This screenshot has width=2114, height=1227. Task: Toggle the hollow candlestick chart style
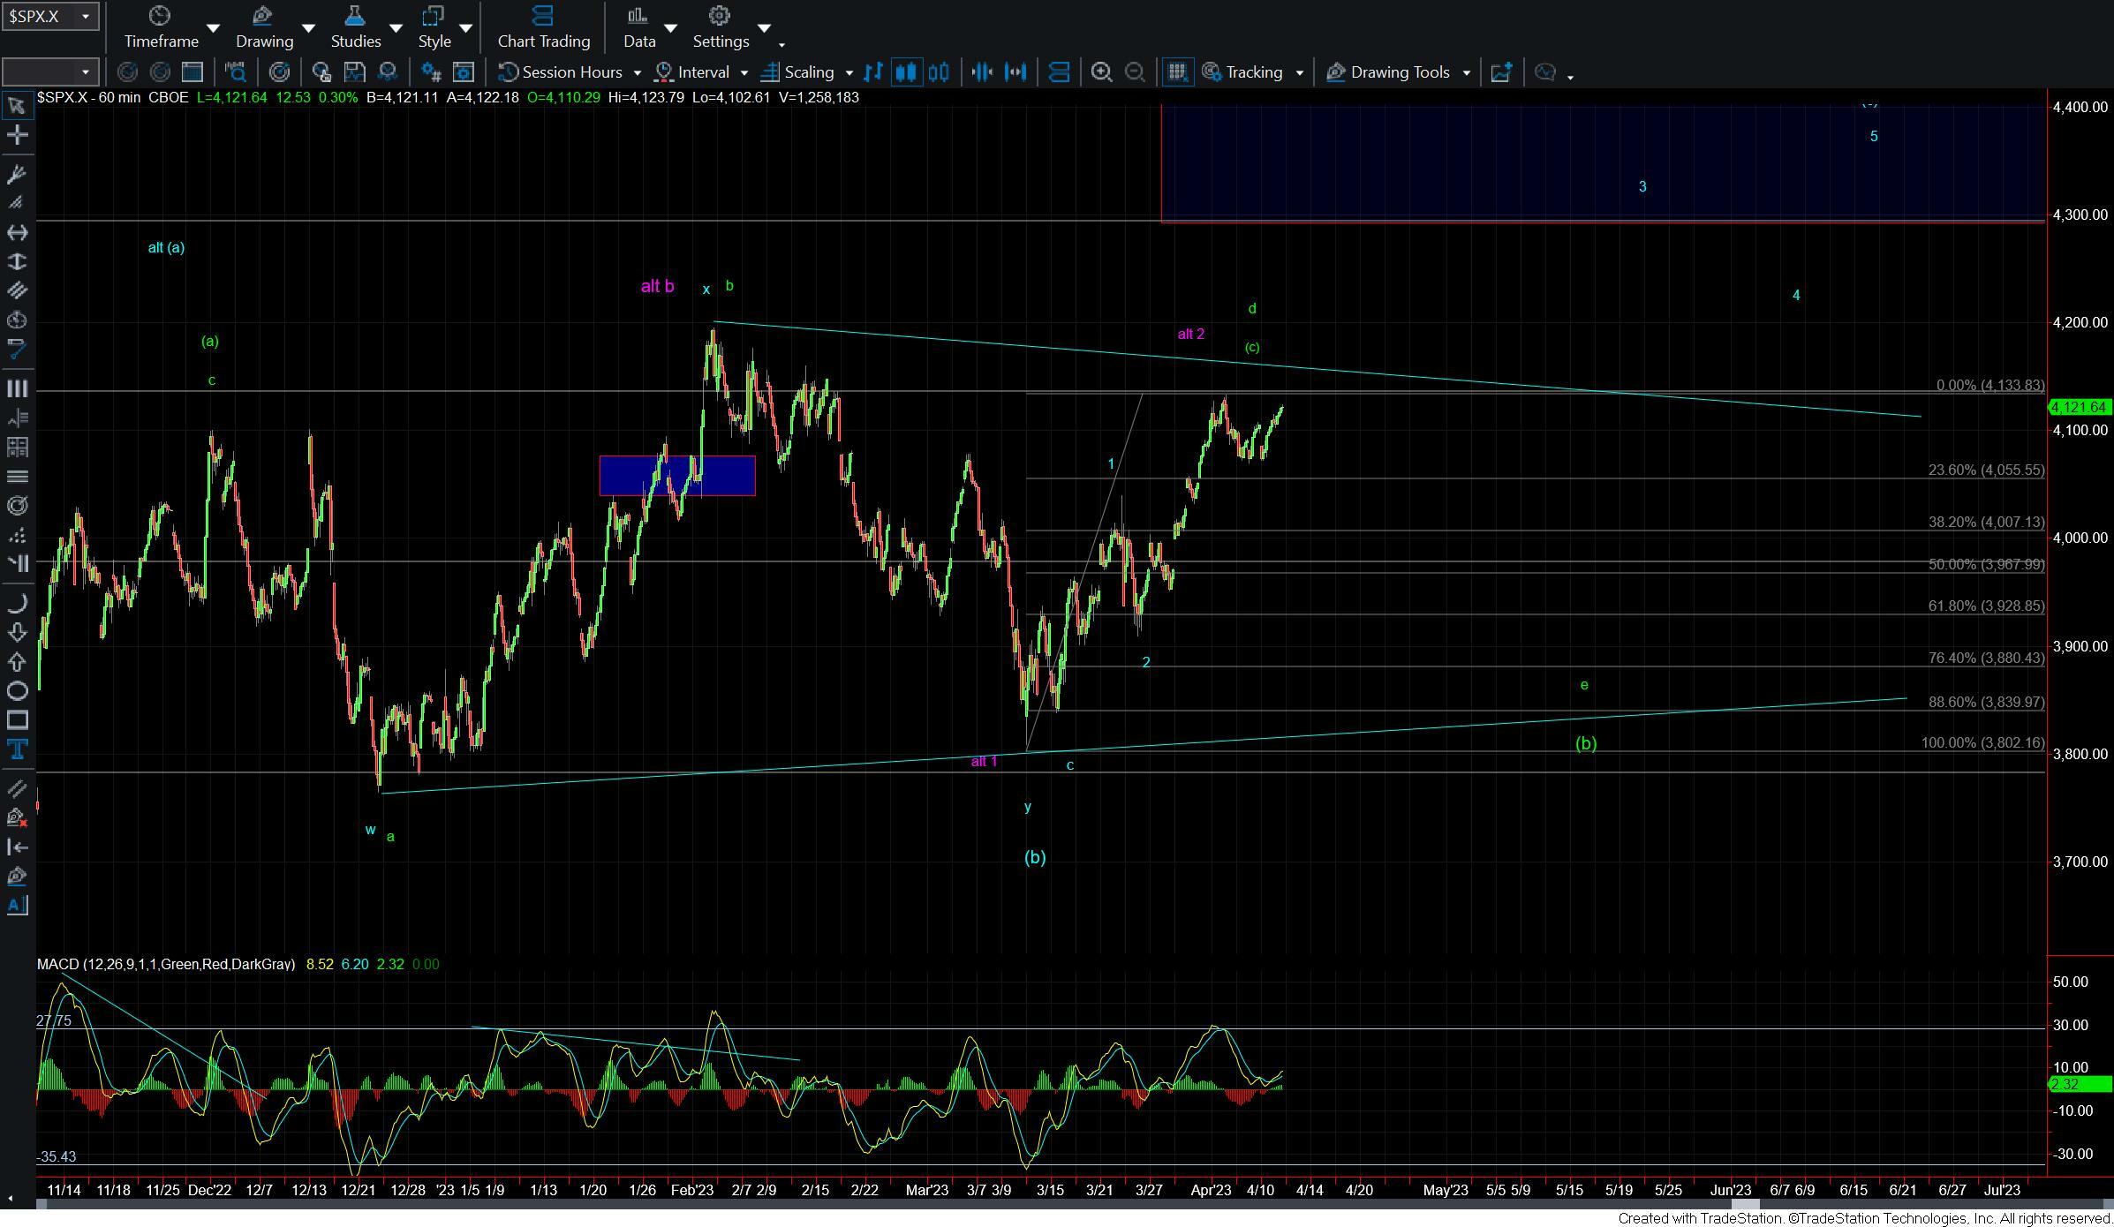coord(939,72)
